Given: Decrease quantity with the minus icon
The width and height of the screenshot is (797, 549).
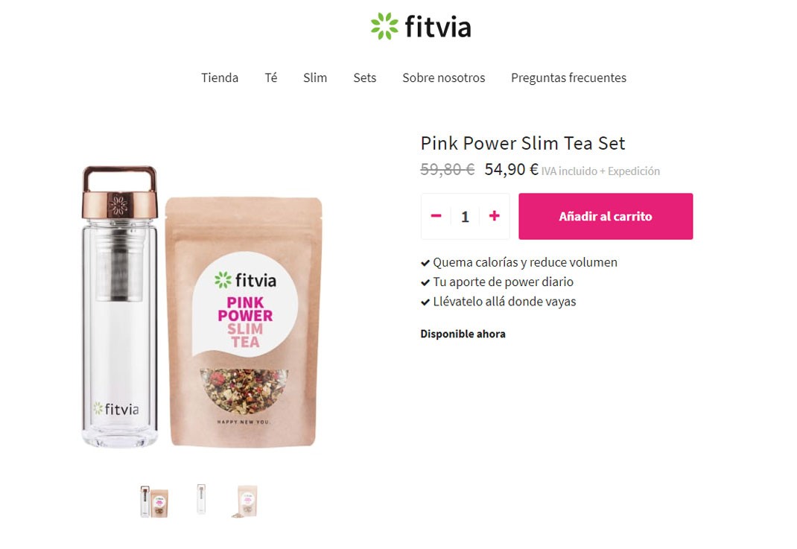Looking at the screenshot, I should coord(436,216).
